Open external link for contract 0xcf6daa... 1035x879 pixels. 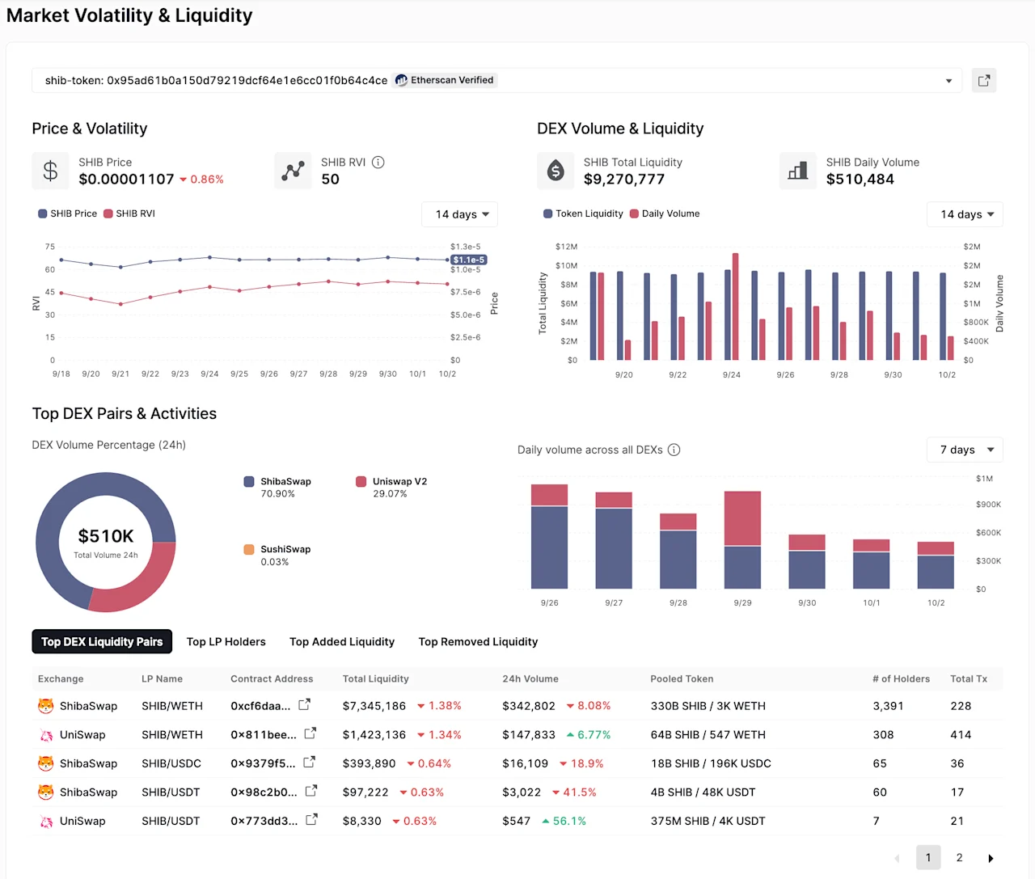click(x=304, y=705)
